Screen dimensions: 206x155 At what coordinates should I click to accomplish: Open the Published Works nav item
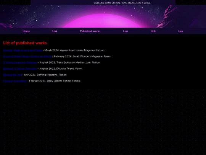point(90,31)
